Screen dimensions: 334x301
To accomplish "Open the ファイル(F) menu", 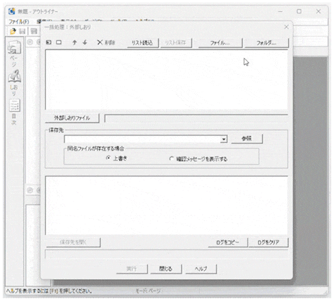I will (x=18, y=21).
